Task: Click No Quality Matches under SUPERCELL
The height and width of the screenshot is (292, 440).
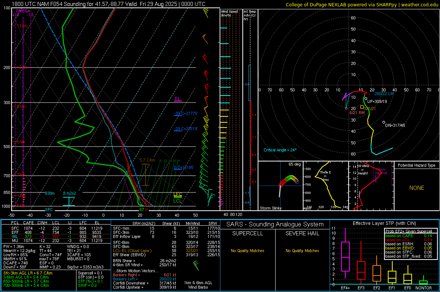Action: pyautogui.click(x=248, y=251)
